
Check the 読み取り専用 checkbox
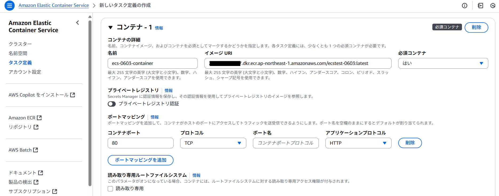[110, 189]
